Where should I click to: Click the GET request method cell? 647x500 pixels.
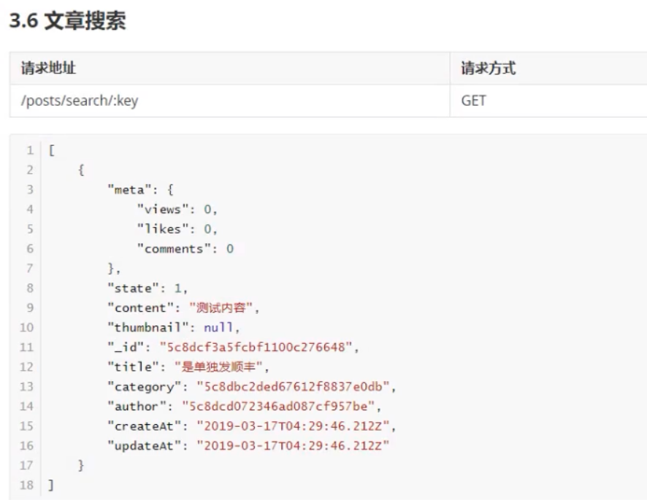pos(474,101)
